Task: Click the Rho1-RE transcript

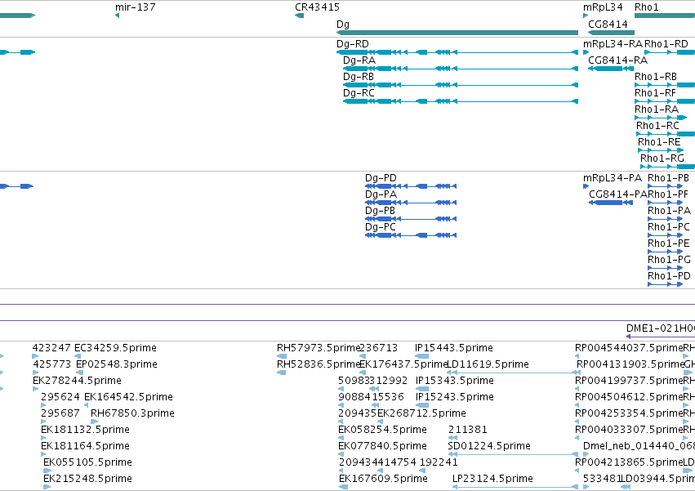Action: pyautogui.click(x=661, y=151)
